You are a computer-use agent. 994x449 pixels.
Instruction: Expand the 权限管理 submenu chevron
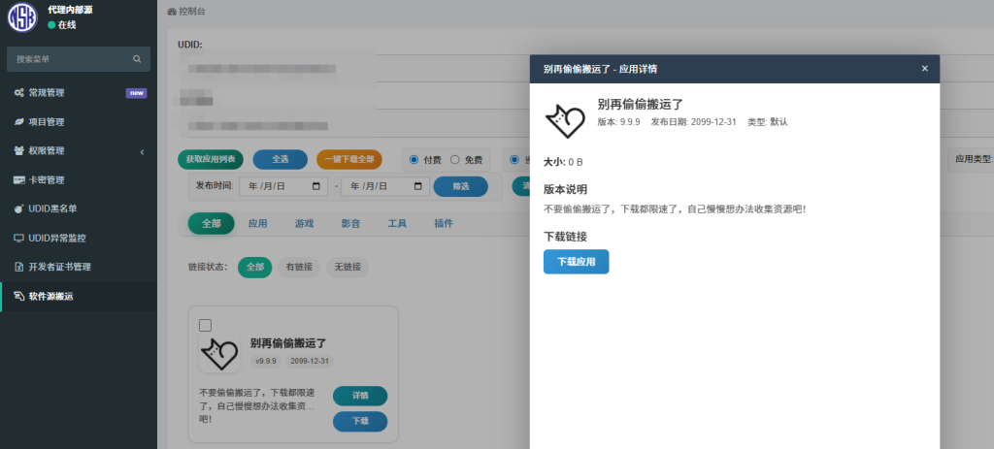[142, 151]
